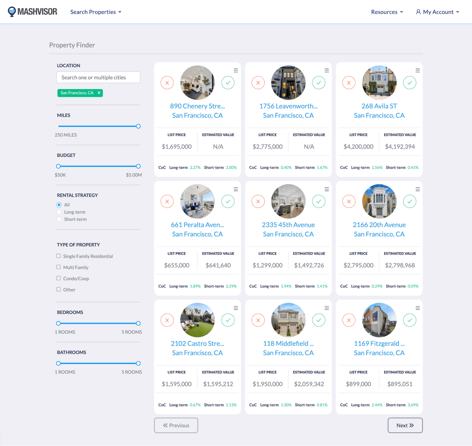Open the 661 Peralta Avenue listing
The width and height of the screenshot is (472, 446).
(x=197, y=225)
